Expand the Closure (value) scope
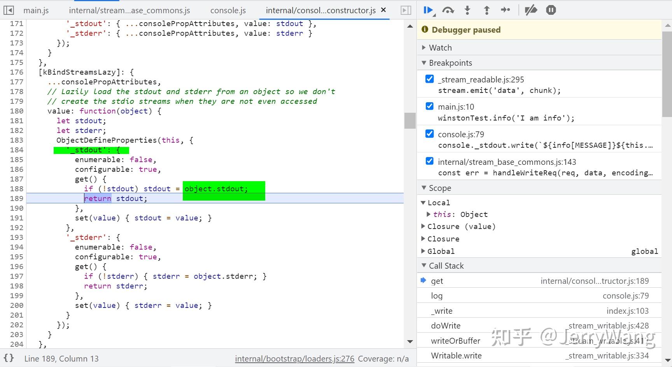Viewport: 672px width, 367px height. [423, 226]
